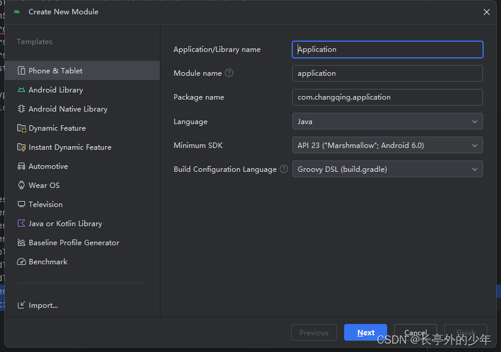The image size is (501, 352).
Task: Select the Android Library template
Action: click(x=82, y=90)
